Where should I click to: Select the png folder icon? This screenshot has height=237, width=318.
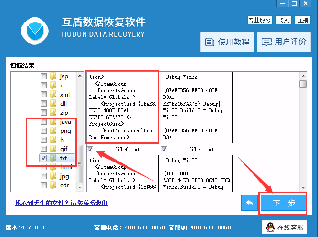point(53,130)
